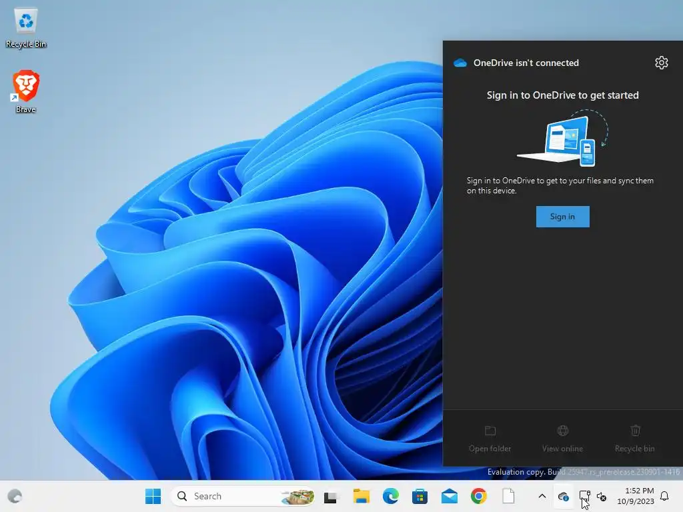Launch Google Chrome from taskbar
The height and width of the screenshot is (512, 683).
(x=479, y=496)
